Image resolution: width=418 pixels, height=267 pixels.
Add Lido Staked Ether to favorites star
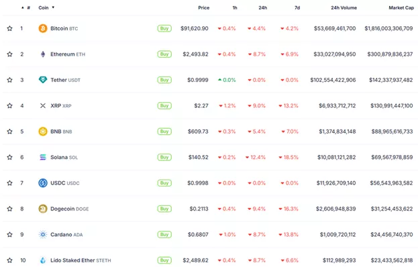point(9,260)
